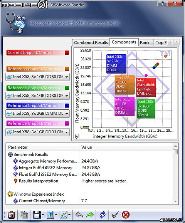The width and height of the screenshot is (185, 223).
Task: Refresh results with the blue arrows icon
Action: (x=103, y=215)
